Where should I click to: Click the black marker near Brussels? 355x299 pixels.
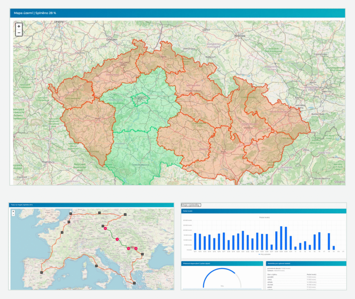pos(69,222)
